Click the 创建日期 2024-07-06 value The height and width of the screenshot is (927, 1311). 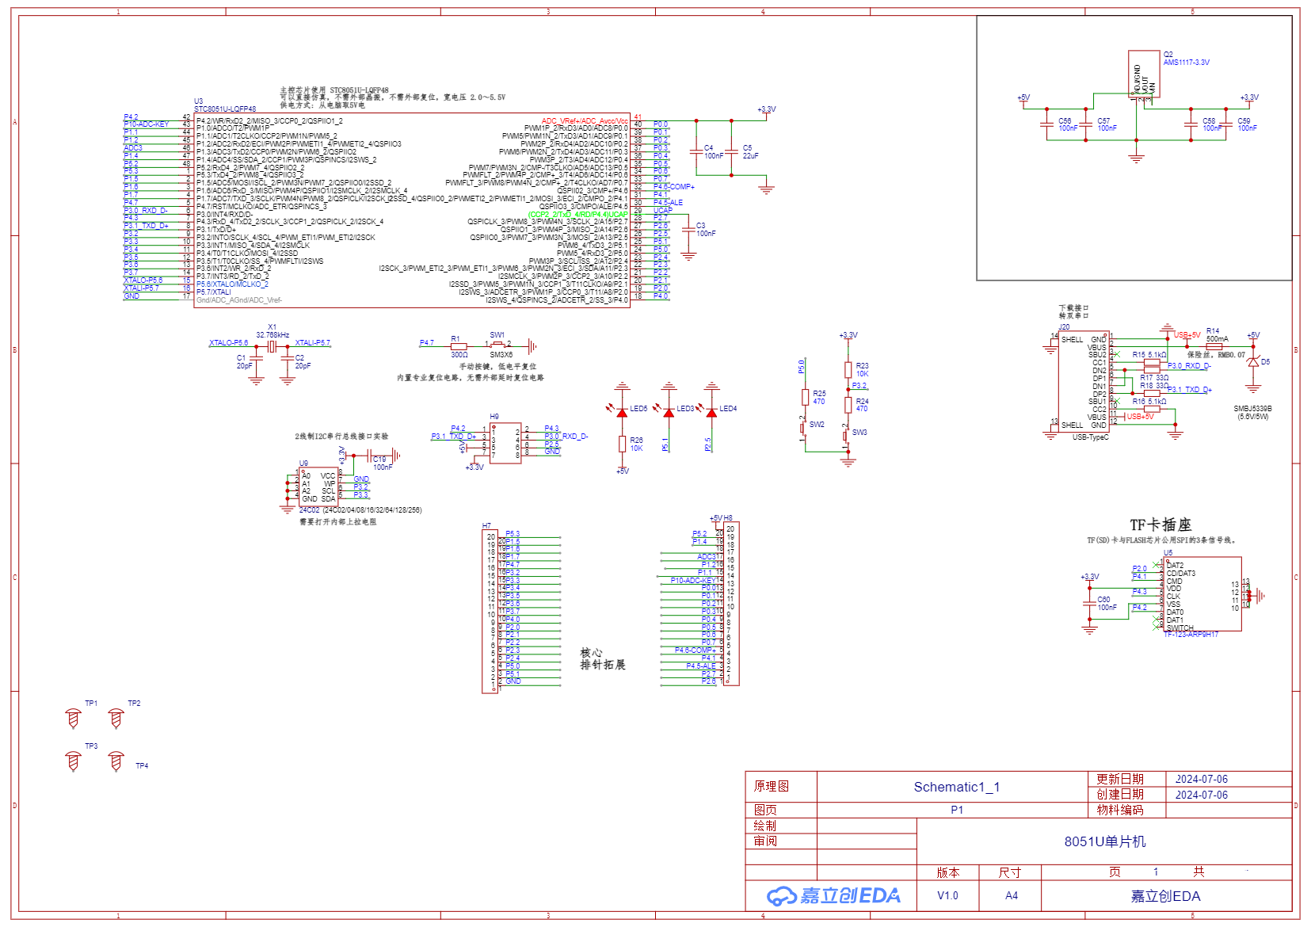tap(1201, 795)
